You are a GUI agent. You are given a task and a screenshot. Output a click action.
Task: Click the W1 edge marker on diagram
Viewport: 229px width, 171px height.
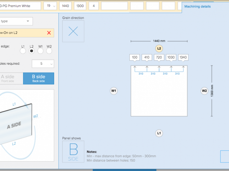point(114,91)
